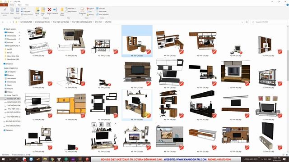Click Select all in ribbon

tap(100, 9)
